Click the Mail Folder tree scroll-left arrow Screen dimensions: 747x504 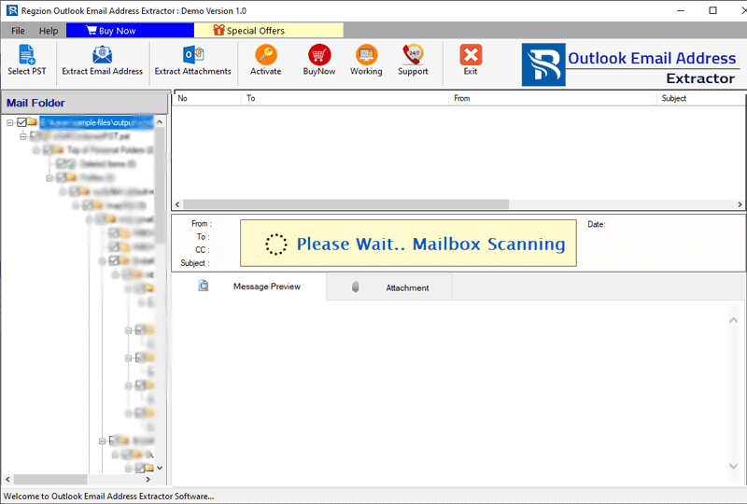[x=7, y=479]
